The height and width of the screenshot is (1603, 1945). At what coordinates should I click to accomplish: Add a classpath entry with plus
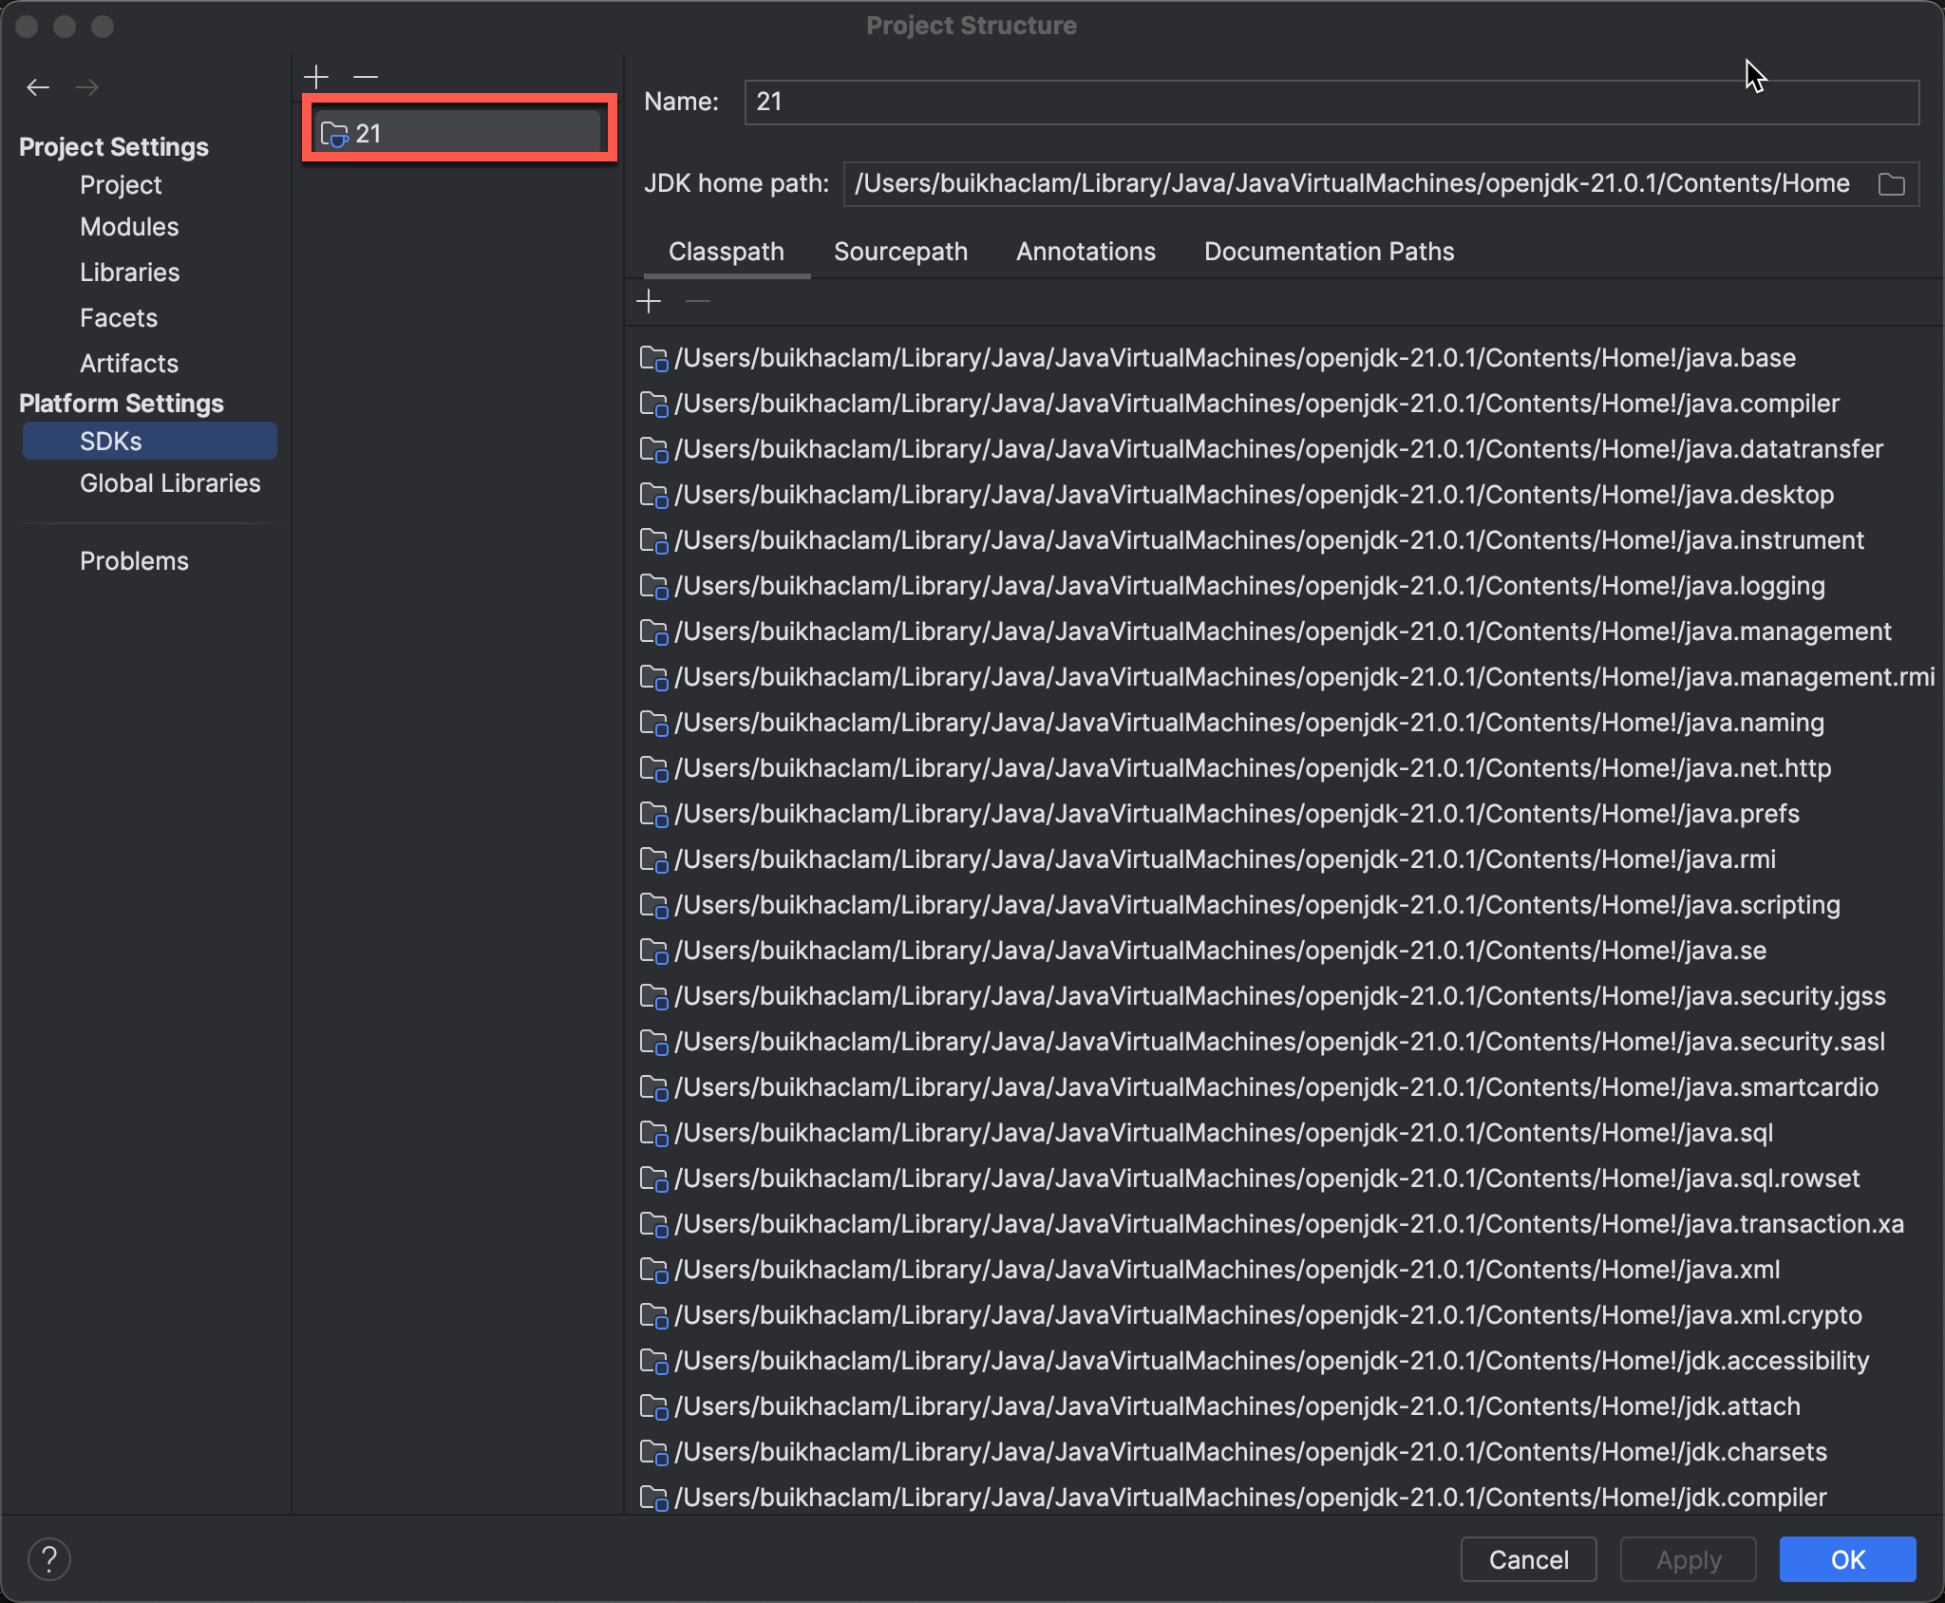tap(649, 302)
